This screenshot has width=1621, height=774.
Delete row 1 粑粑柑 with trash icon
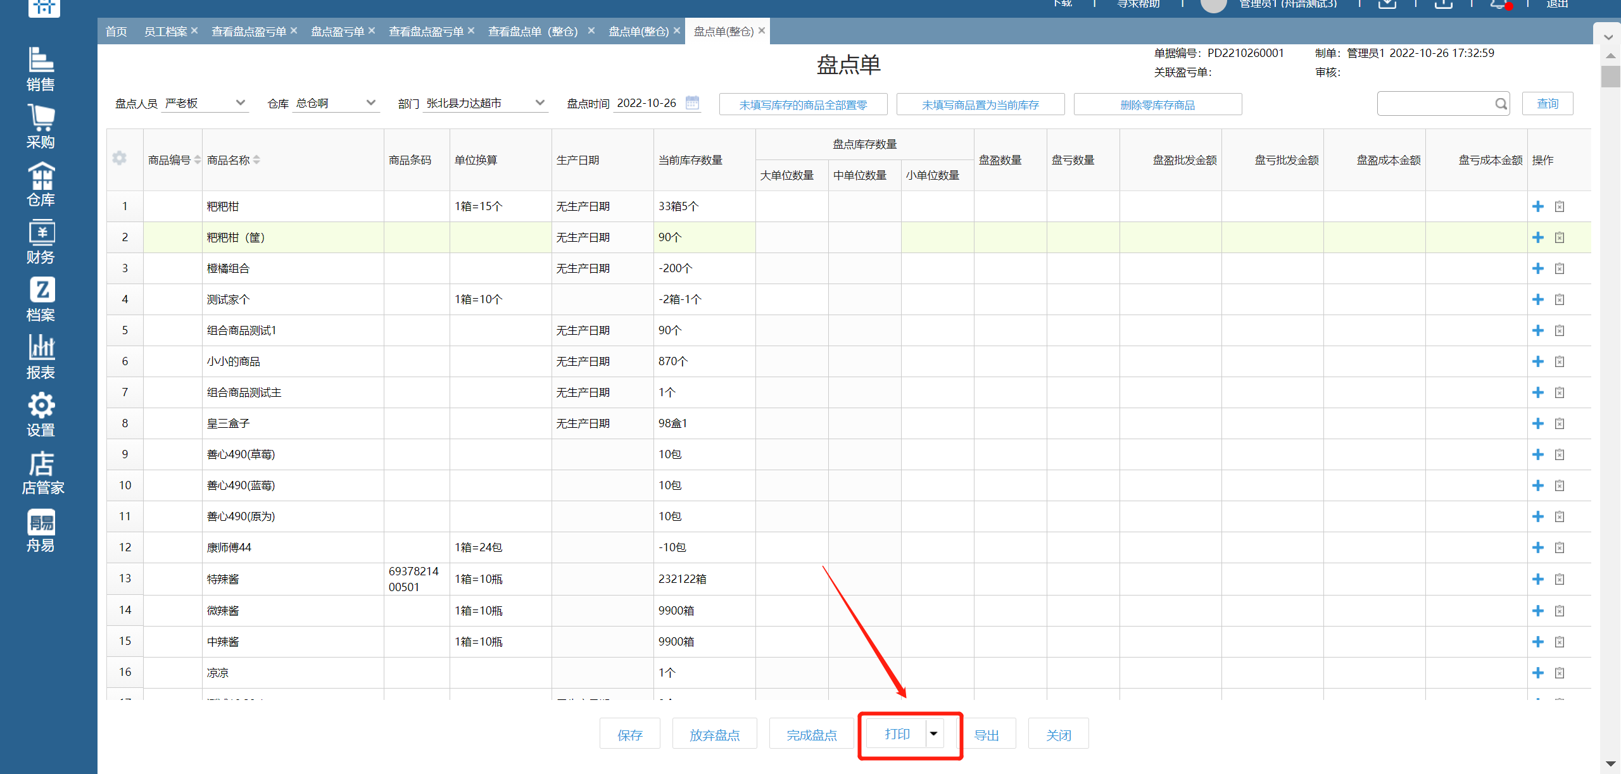(x=1560, y=206)
